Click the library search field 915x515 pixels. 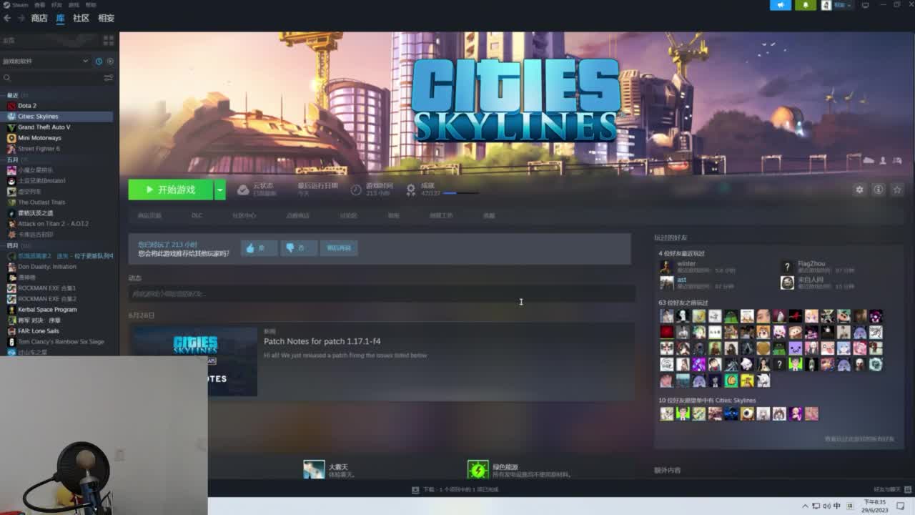tap(51, 78)
